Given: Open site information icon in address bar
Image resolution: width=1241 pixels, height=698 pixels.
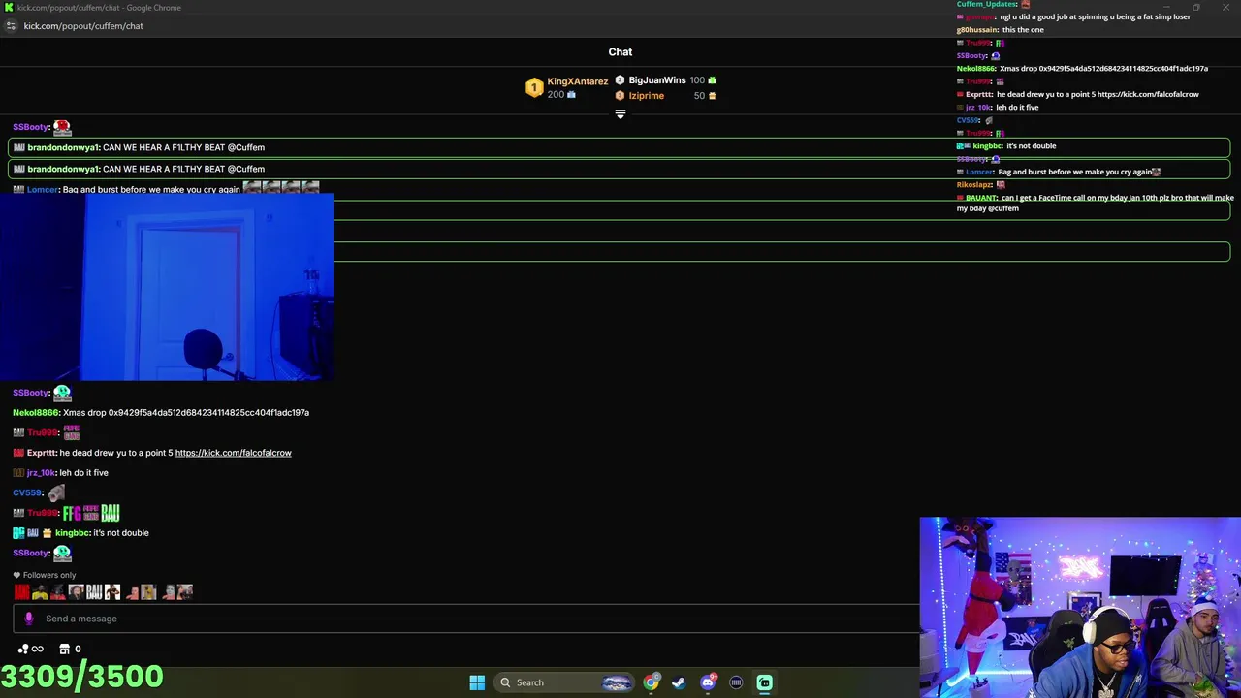Looking at the screenshot, I should 11,26.
